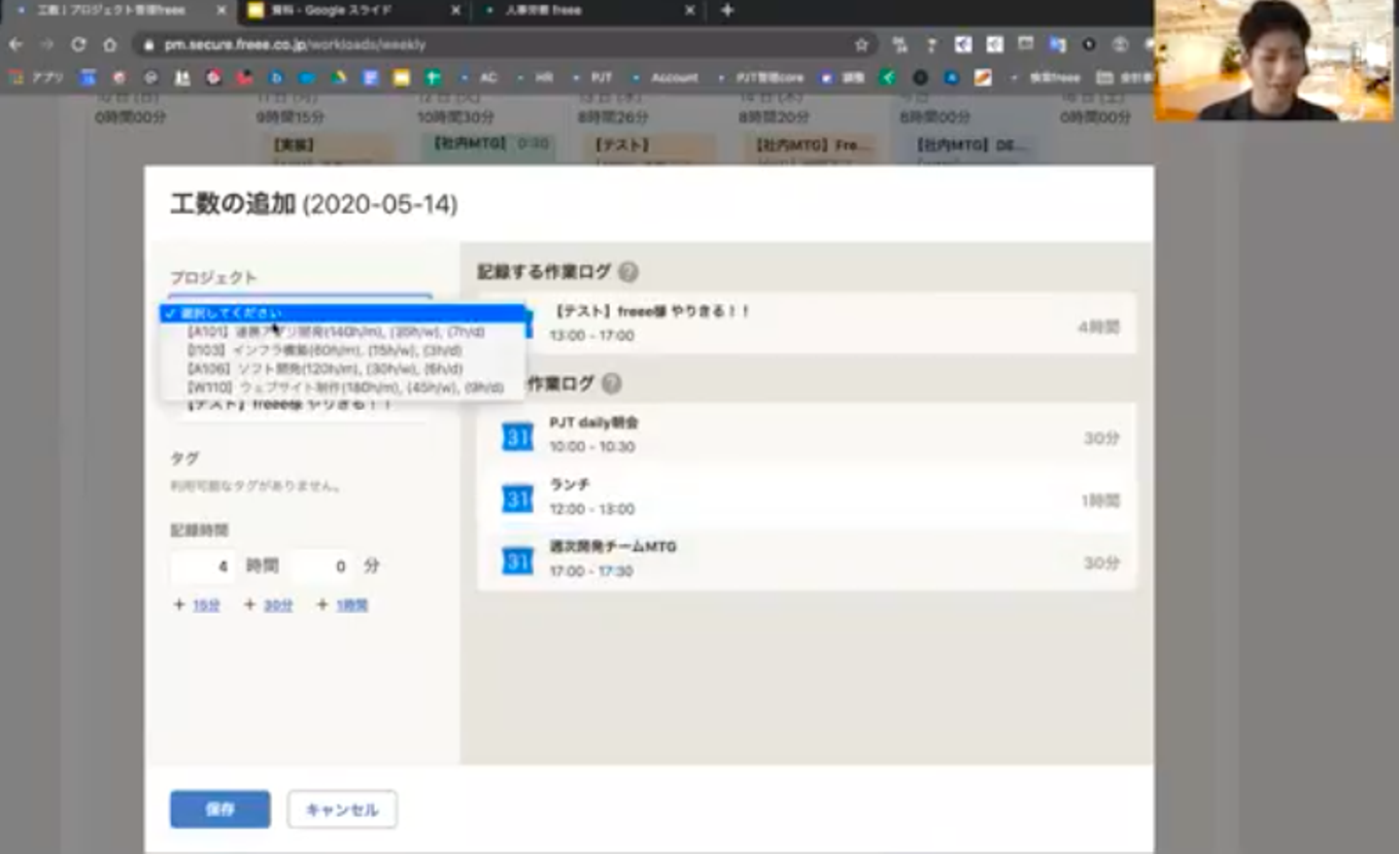Go back in browser history
Image resolution: width=1399 pixels, height=854 pixels.
tap(16, 45)
